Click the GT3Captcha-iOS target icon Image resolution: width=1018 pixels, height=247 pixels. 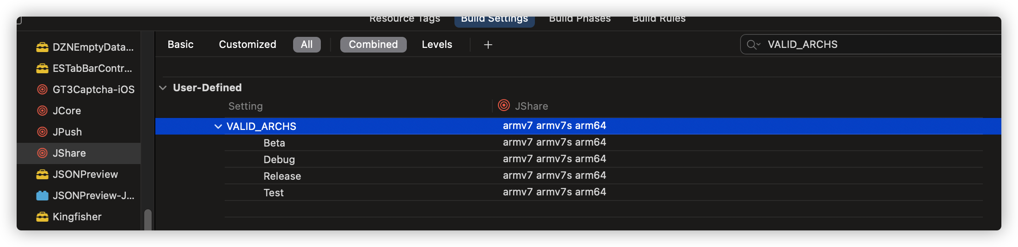coord(42,89)
